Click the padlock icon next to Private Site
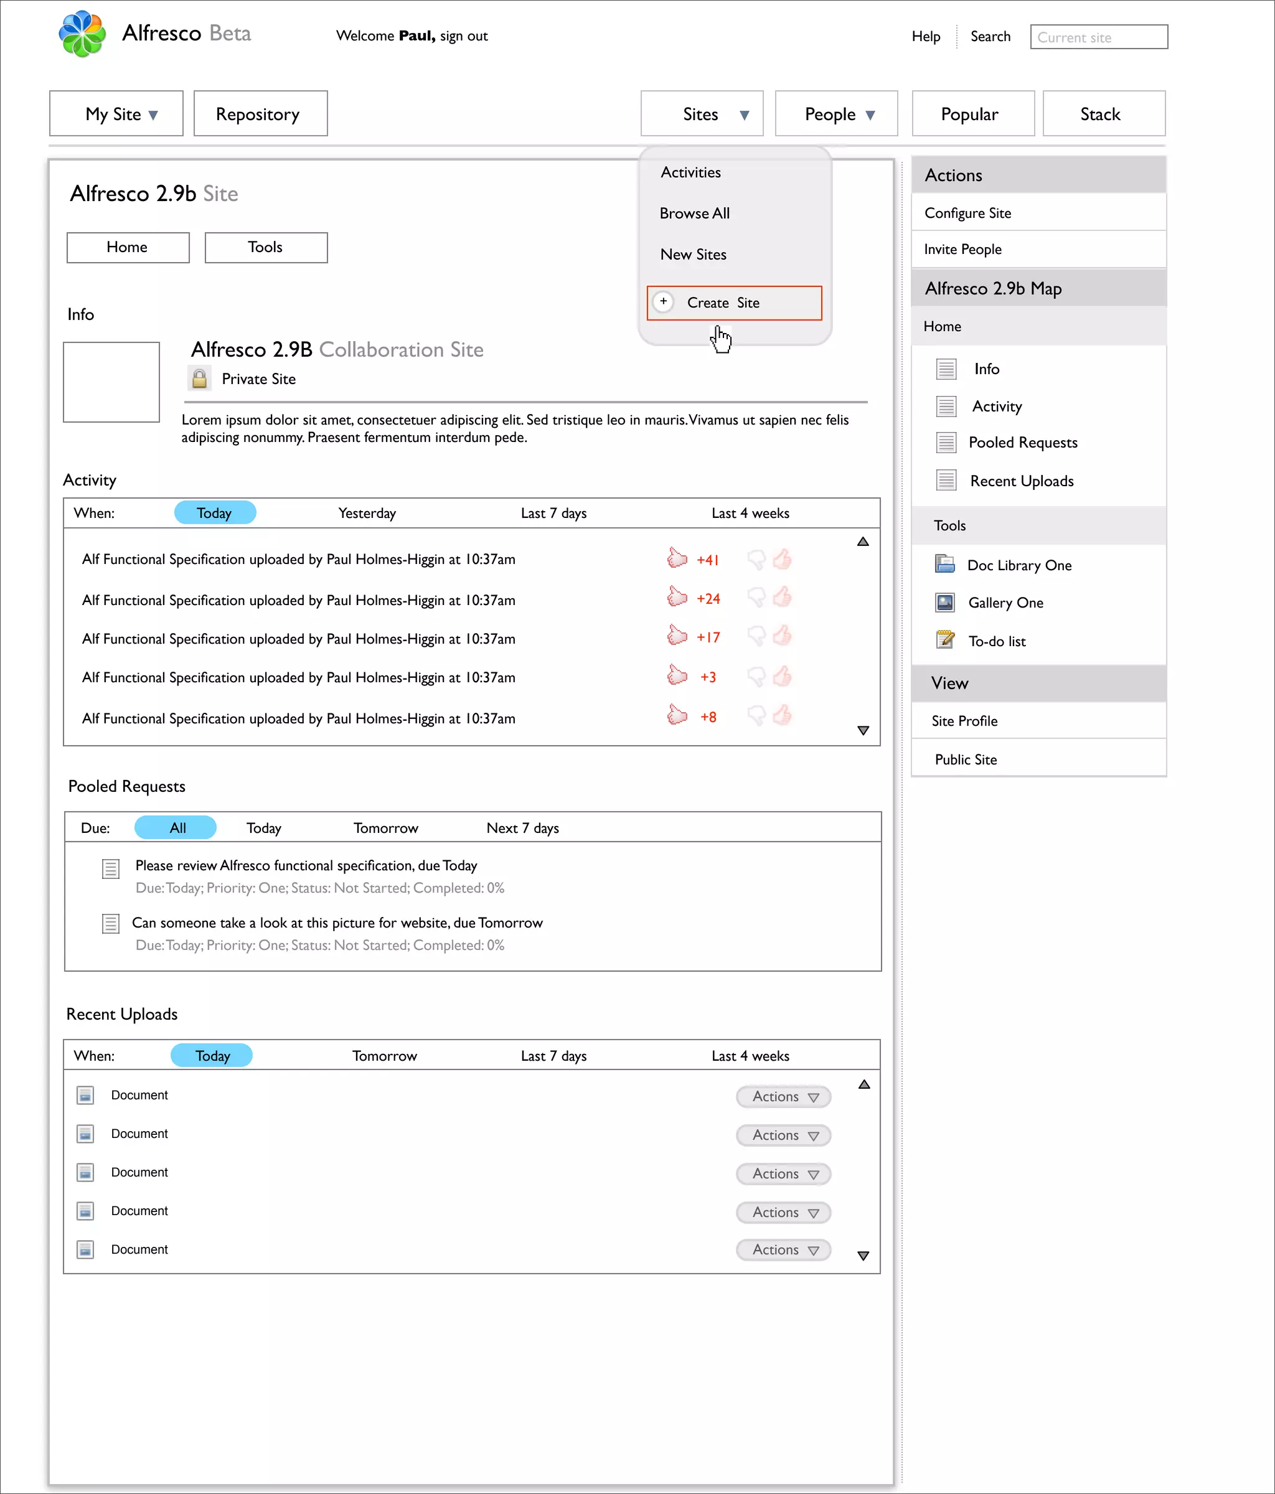The image size is (1275, 1494). coord(200,378)
